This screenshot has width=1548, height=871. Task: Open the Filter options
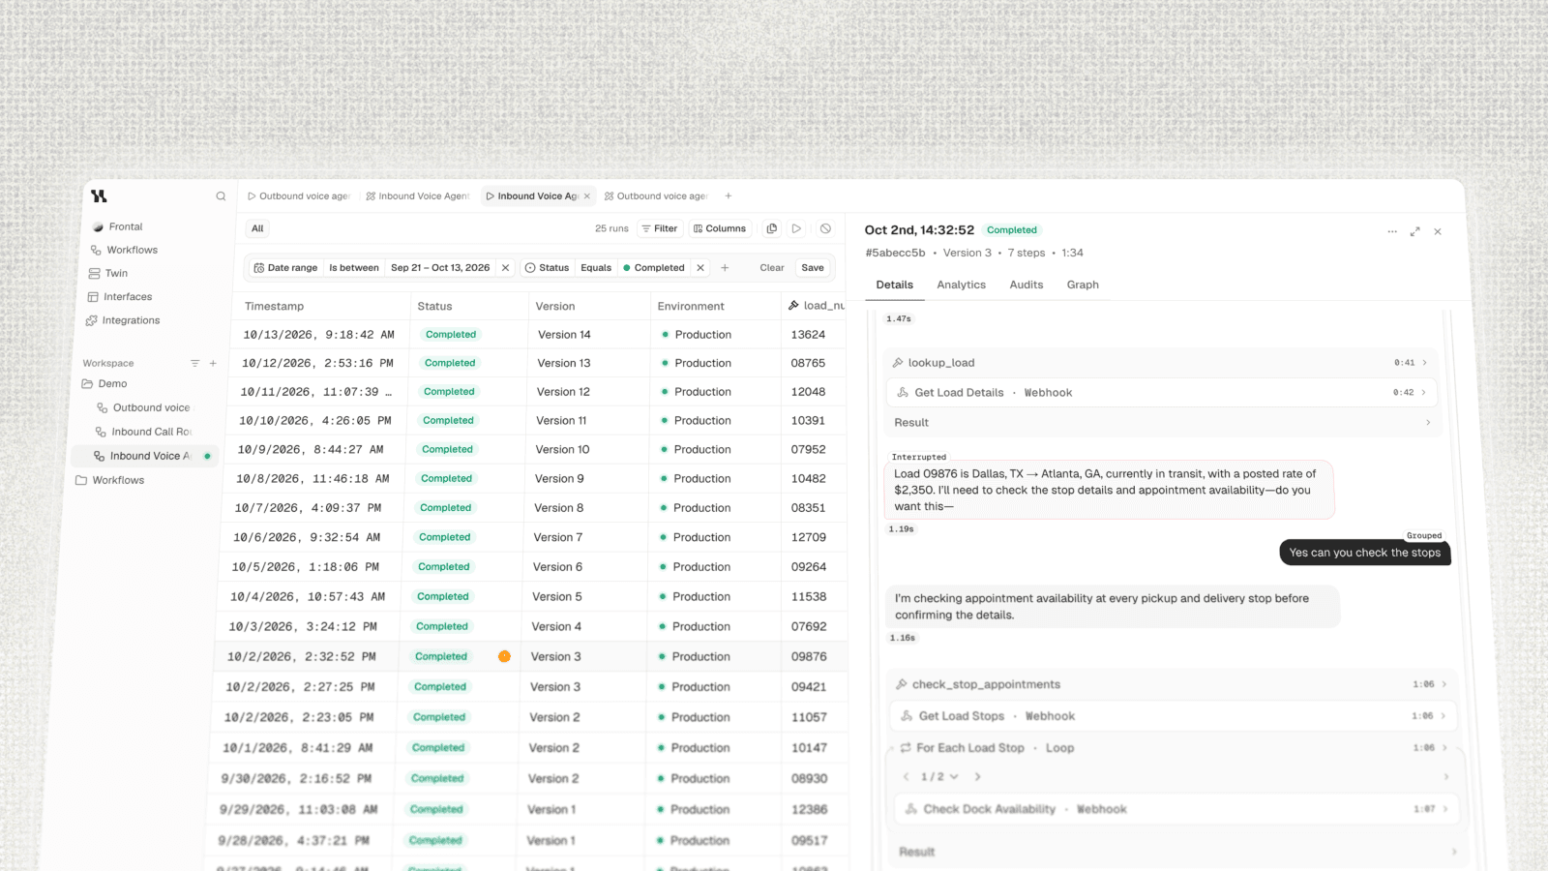(659, 228)
